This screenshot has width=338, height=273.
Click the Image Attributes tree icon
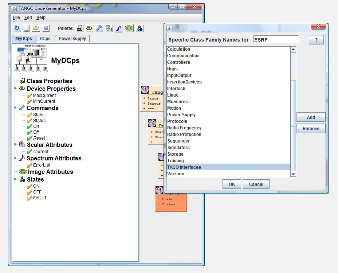(x=23, y=172)
